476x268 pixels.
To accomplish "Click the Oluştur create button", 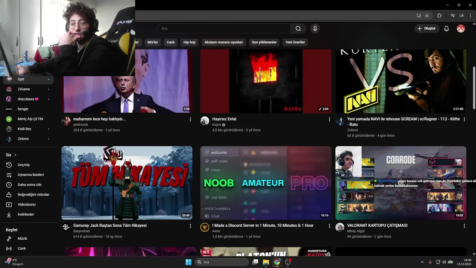I will (427, 29).
